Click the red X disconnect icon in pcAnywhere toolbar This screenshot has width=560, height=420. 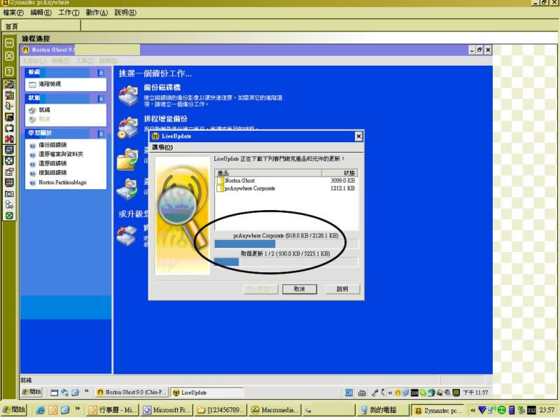click(x=9, y=139)
